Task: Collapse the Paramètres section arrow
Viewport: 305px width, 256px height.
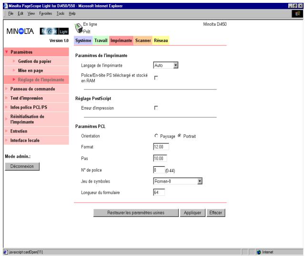Action: pos(7,52)
